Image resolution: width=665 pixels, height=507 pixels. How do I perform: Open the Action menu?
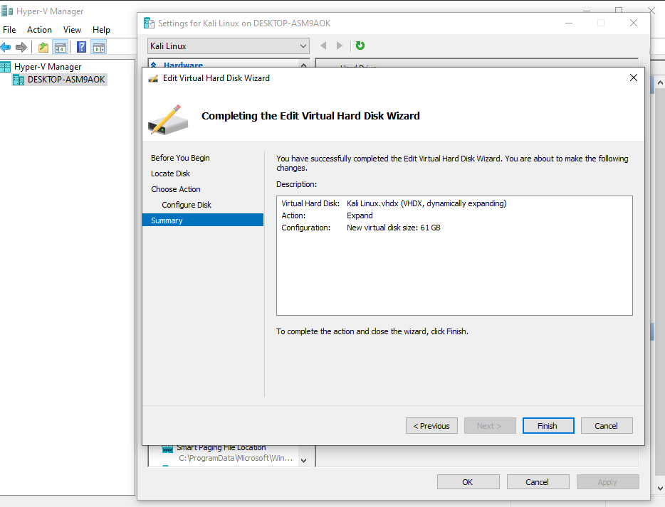[x=39, y=30]
